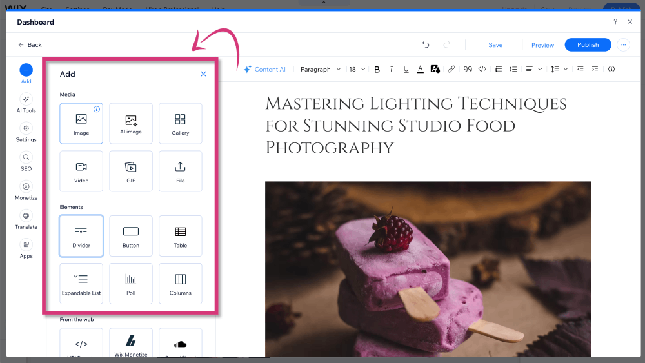The image size is (645, 363).
Task: Show info tooltip on the Image tile
Action: (x=97, y=109)
